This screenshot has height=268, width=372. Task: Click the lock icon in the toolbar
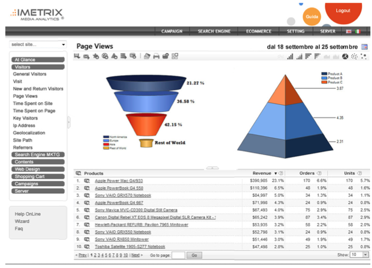(x=165, y=56)
